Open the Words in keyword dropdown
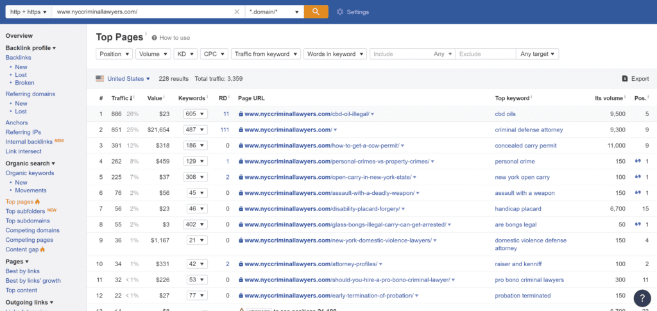 pyautogui.click(x=335, y=54)
